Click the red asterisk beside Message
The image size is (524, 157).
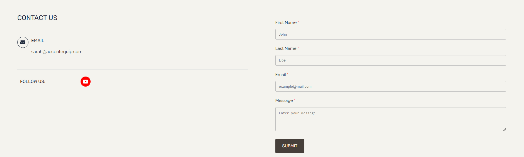click(x=295, y=99)
